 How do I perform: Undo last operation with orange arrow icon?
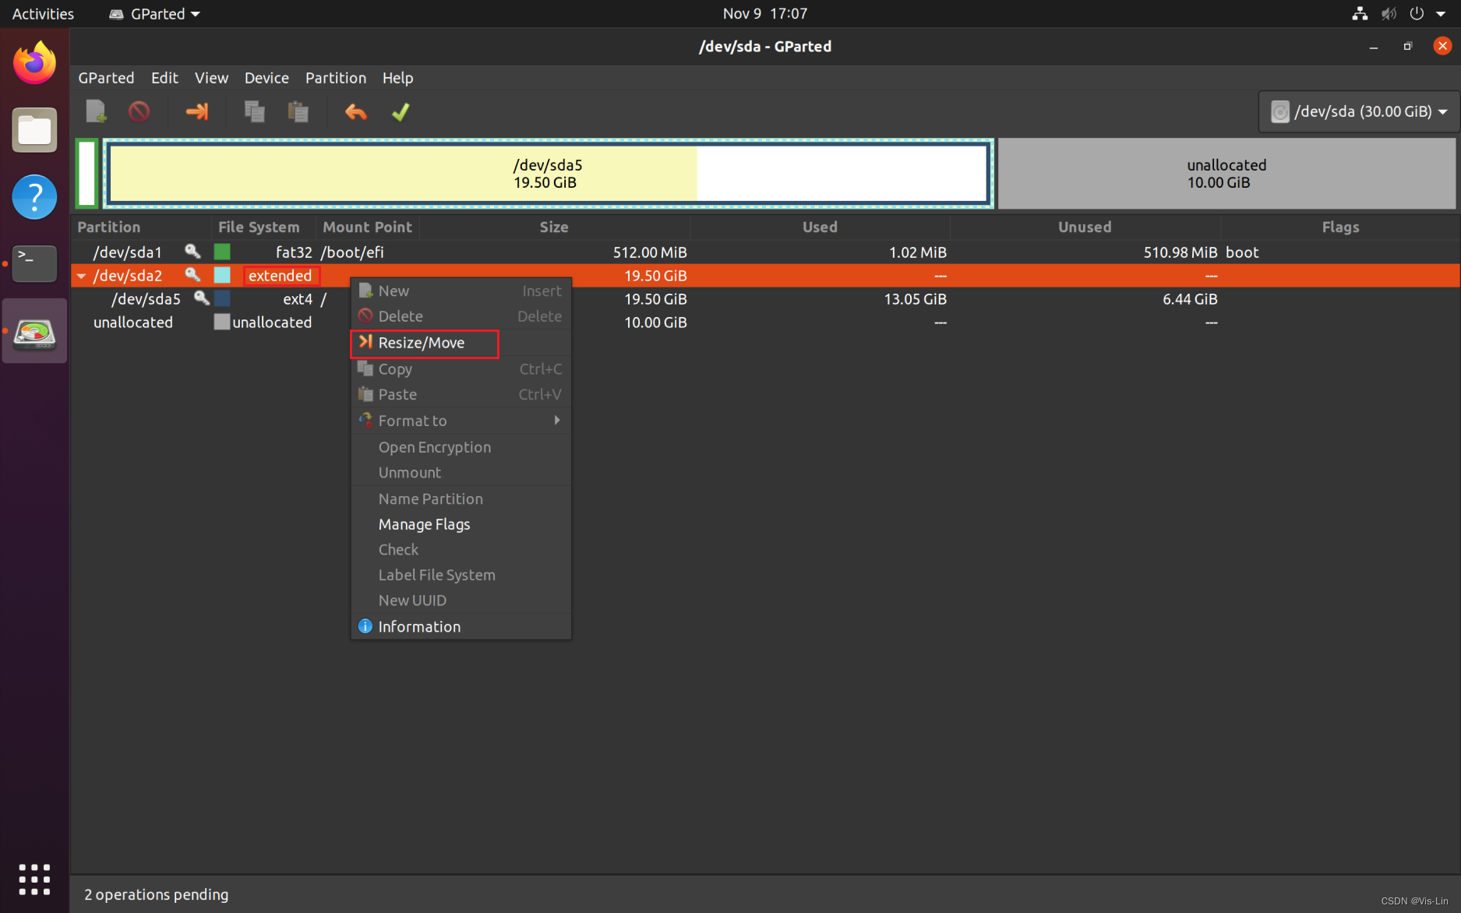pos(356,112)
